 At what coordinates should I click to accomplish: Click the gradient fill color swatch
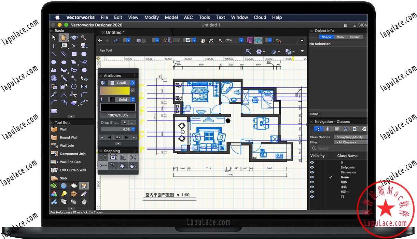pos(115,90)
